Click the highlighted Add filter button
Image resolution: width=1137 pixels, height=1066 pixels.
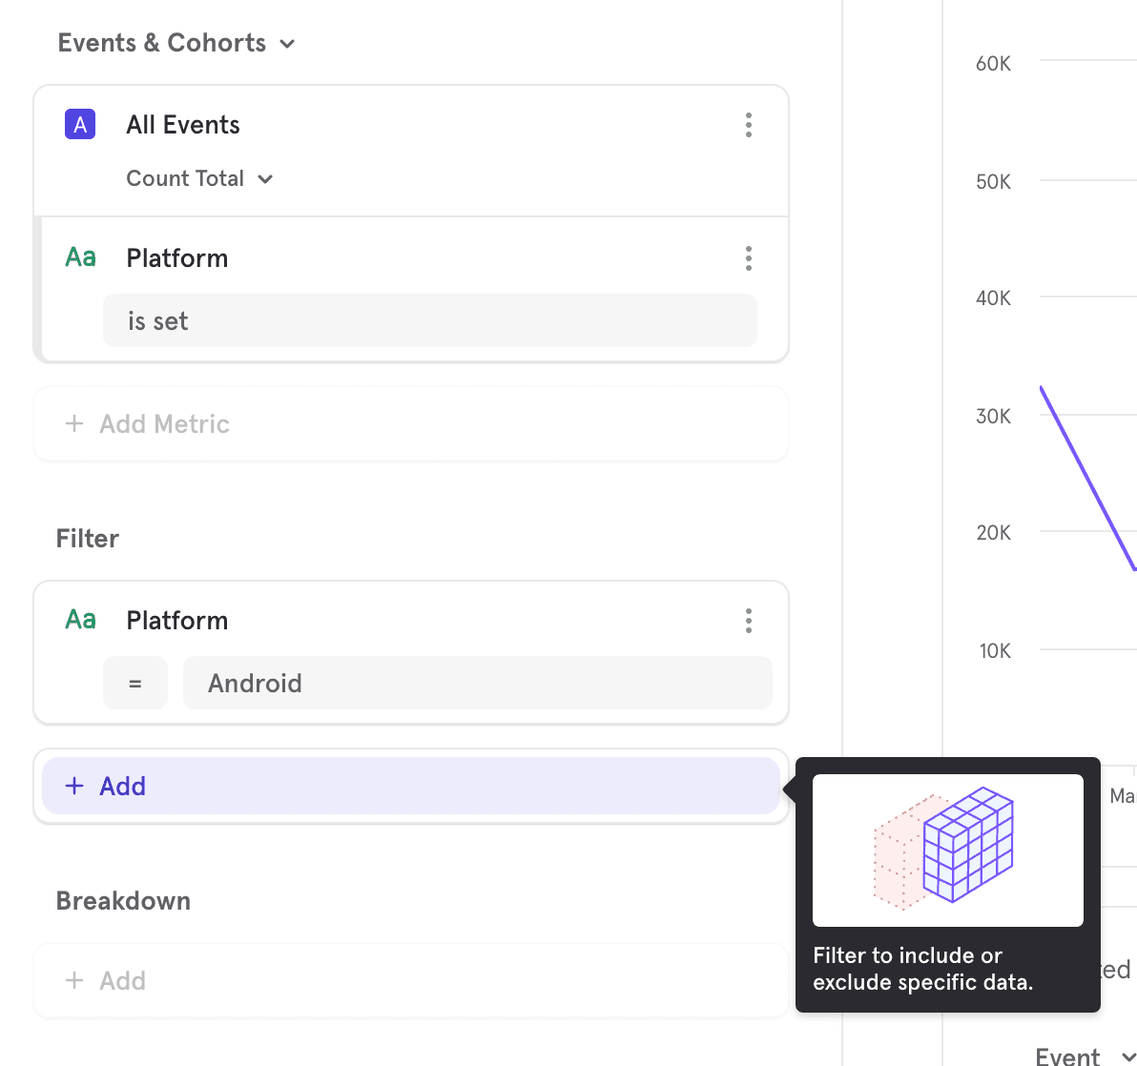(410, 786)
